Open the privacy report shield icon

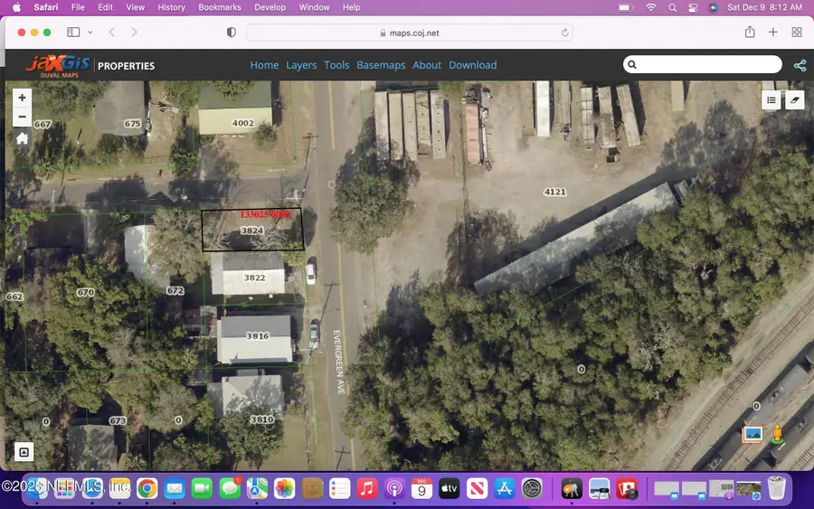[x=231, y=33]
